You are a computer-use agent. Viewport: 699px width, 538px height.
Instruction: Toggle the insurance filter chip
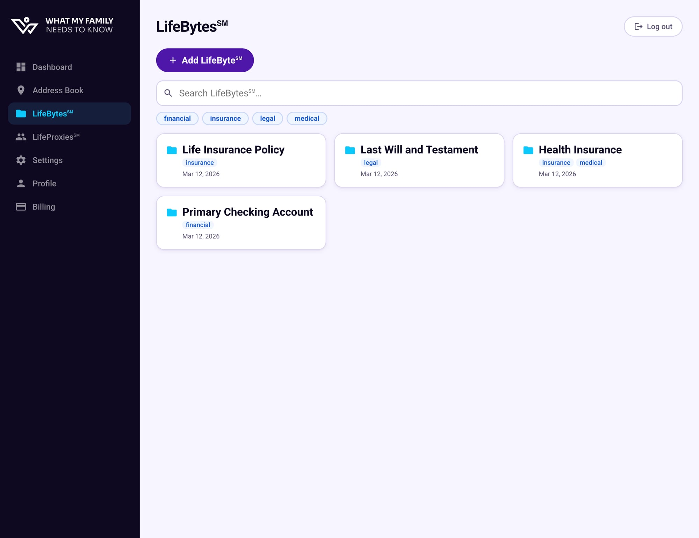225,118
